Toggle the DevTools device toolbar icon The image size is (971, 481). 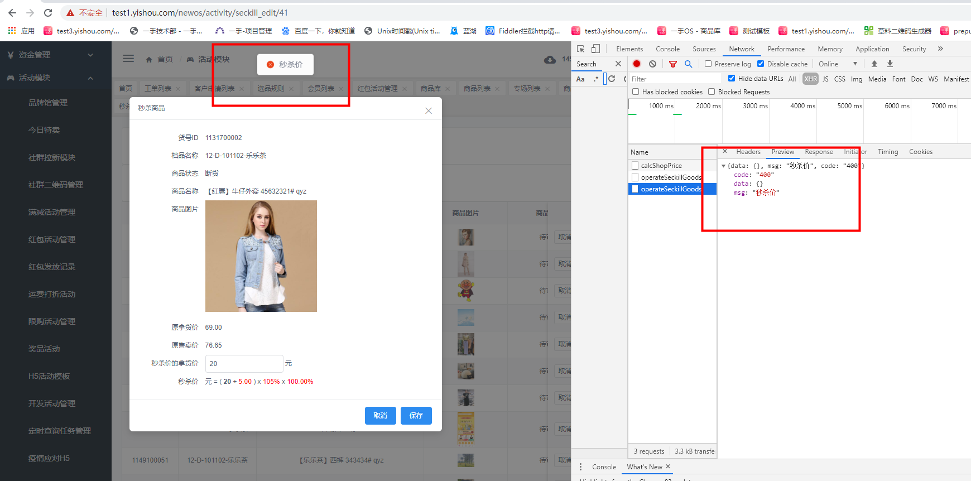coord(595,49)
